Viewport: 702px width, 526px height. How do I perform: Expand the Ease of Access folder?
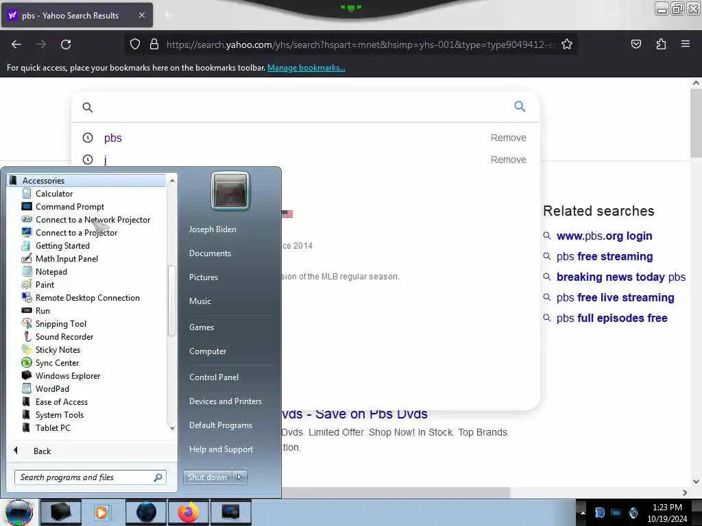tap(61, 401)
